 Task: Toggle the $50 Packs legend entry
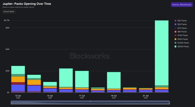coord(181,24)
